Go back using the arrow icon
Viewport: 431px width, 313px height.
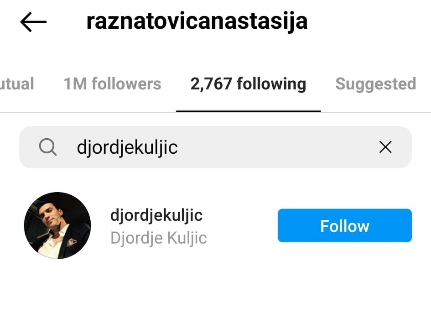click(34, 22)
